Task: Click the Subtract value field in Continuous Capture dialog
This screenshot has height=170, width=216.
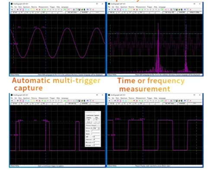Action: coord(97,139)
